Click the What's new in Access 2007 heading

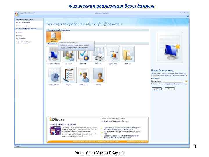pyautogui.click(x=63, y=124)
